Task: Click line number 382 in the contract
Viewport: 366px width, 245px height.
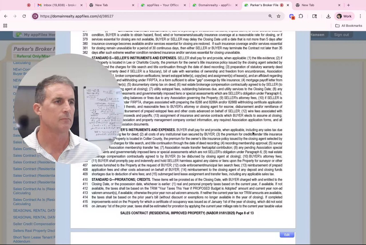Action: (85, 53)
